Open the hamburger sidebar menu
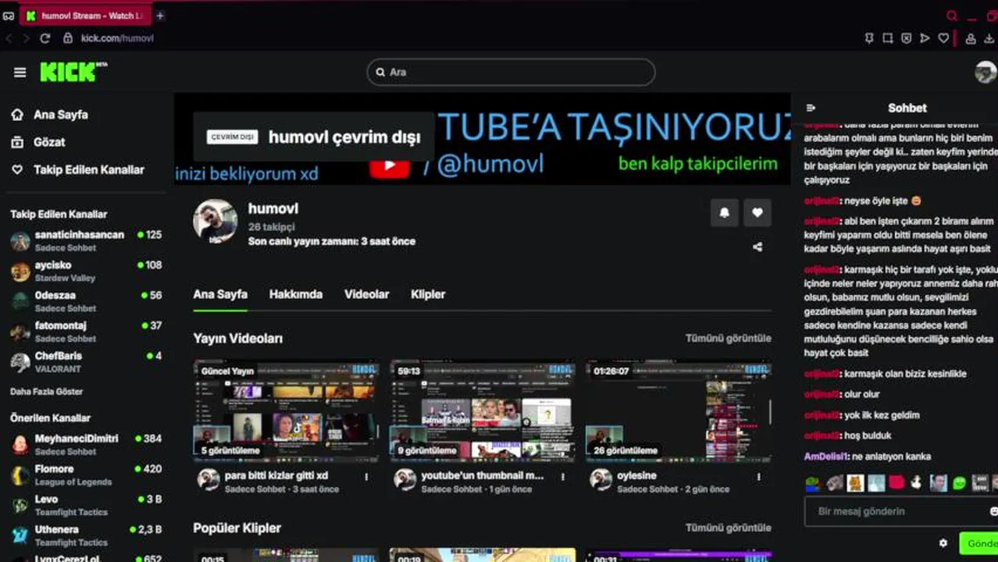Viewport: 998px width, 562px height. (20, 73)
